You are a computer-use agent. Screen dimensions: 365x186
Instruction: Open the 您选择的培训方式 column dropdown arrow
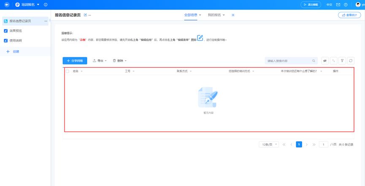pos(253,71)
